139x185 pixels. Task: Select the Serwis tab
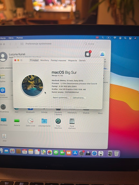82,60
